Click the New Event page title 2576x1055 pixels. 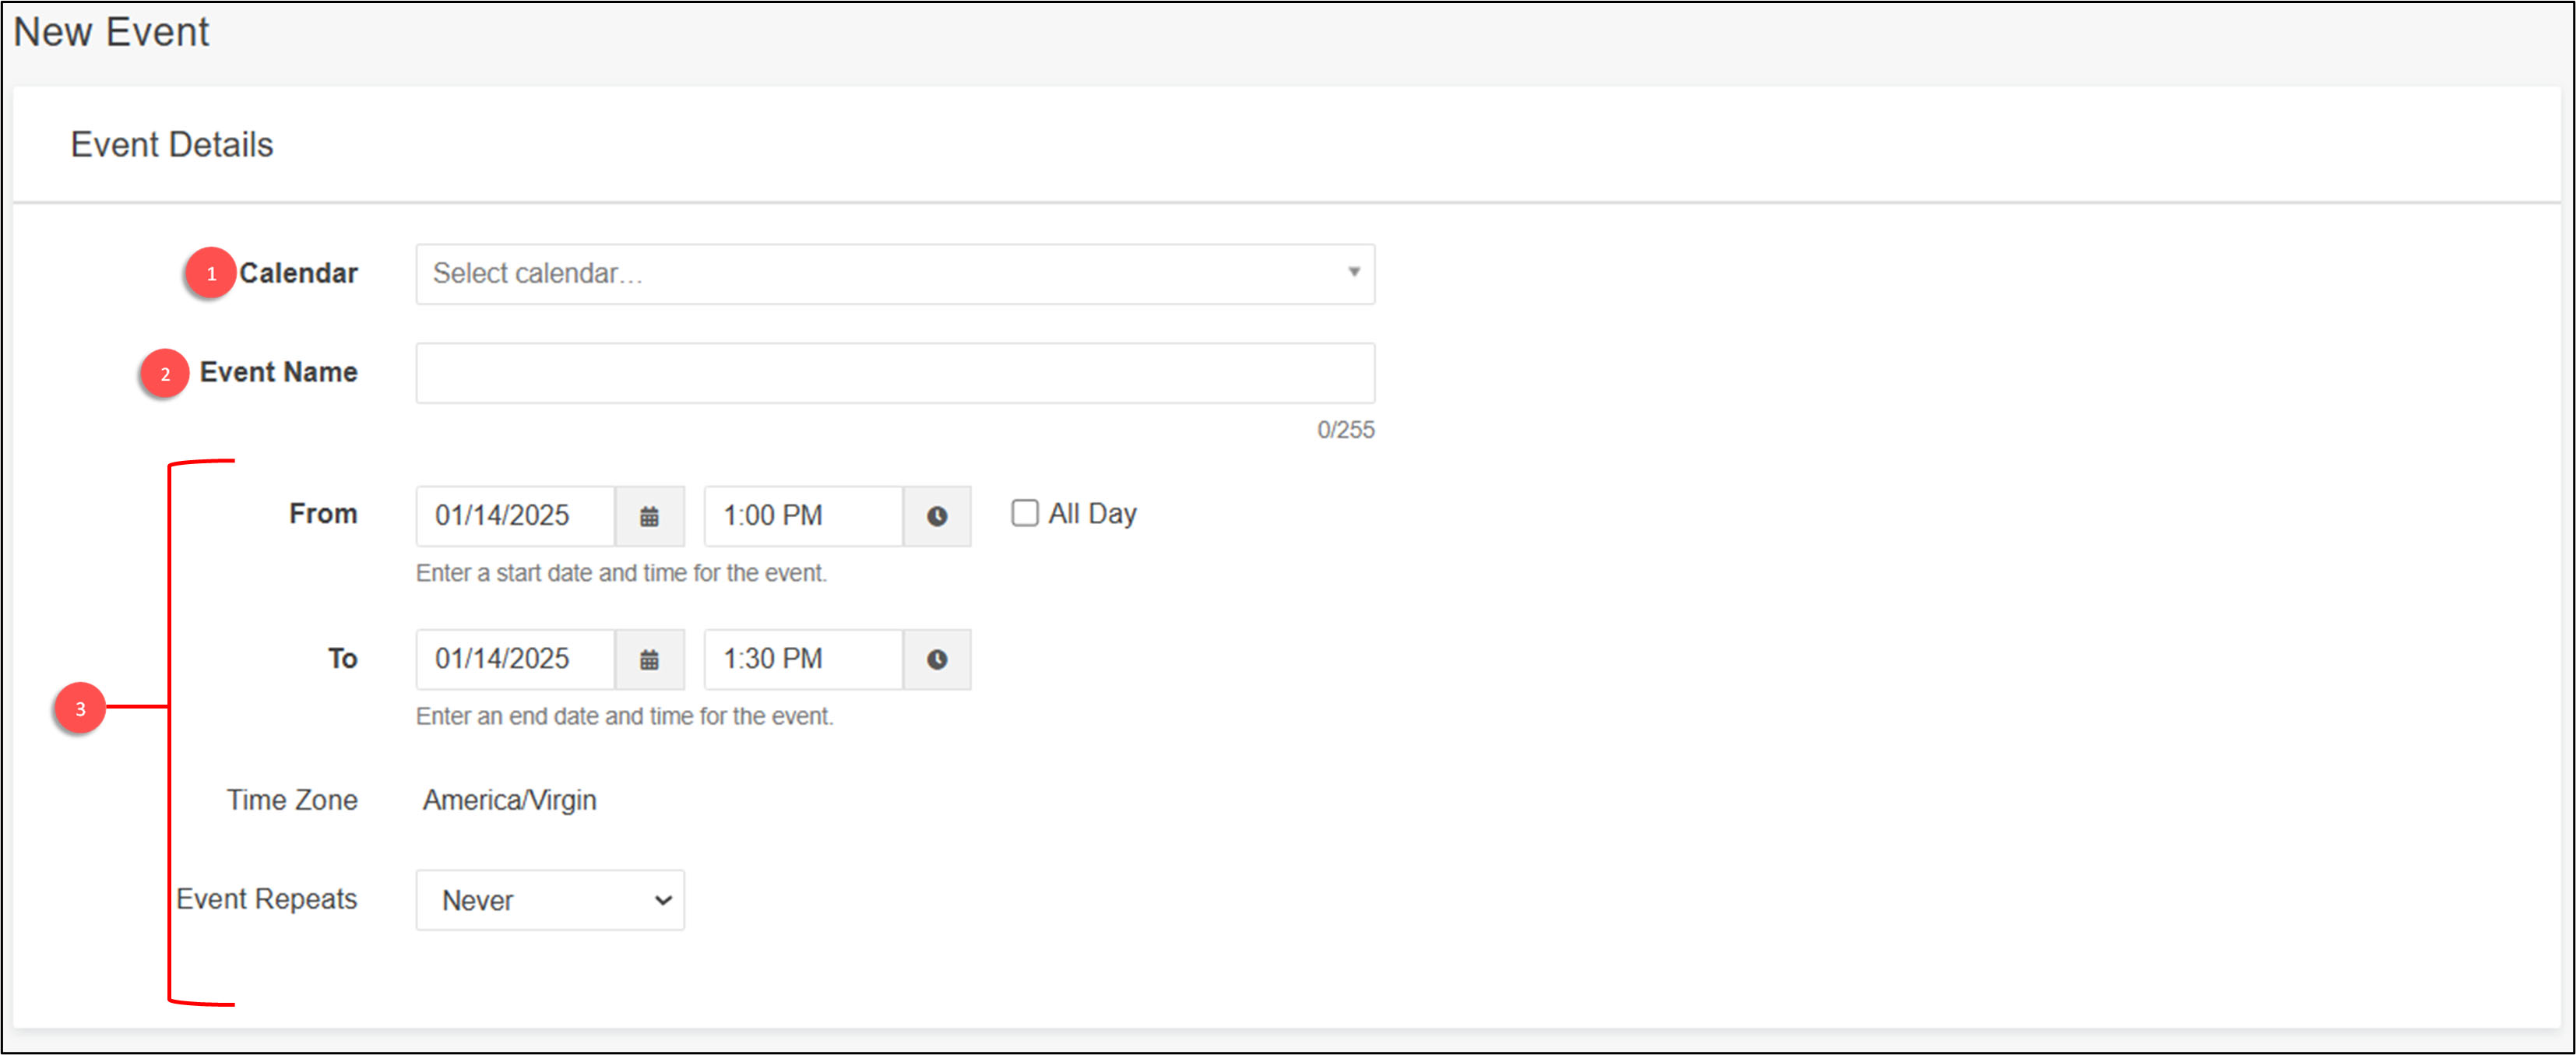pos(111,32)
